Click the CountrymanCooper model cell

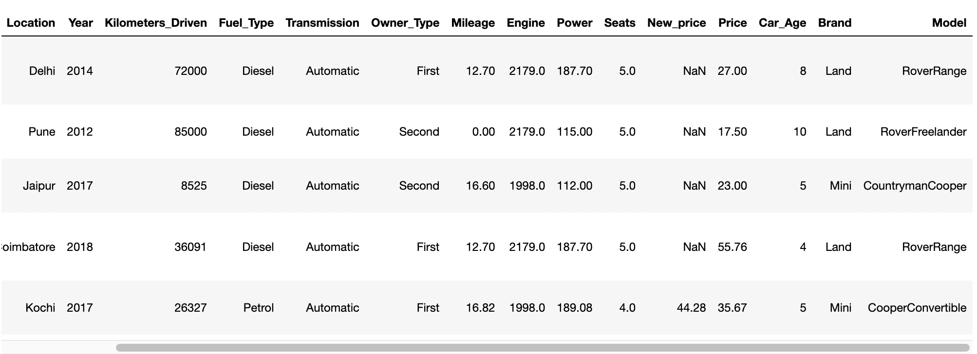[914, 186]
